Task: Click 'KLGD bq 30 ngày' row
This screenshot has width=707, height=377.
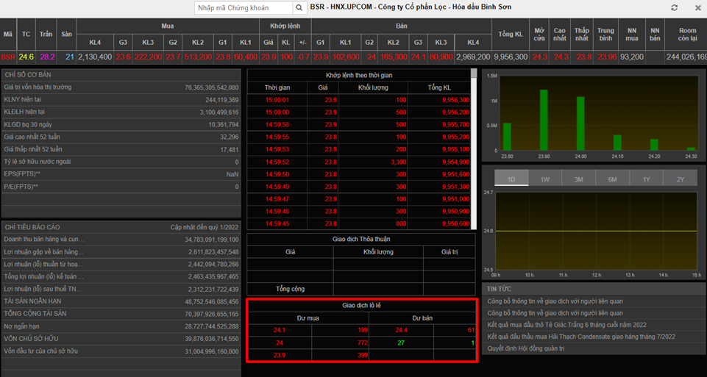Action: click(x=121, y=124)
